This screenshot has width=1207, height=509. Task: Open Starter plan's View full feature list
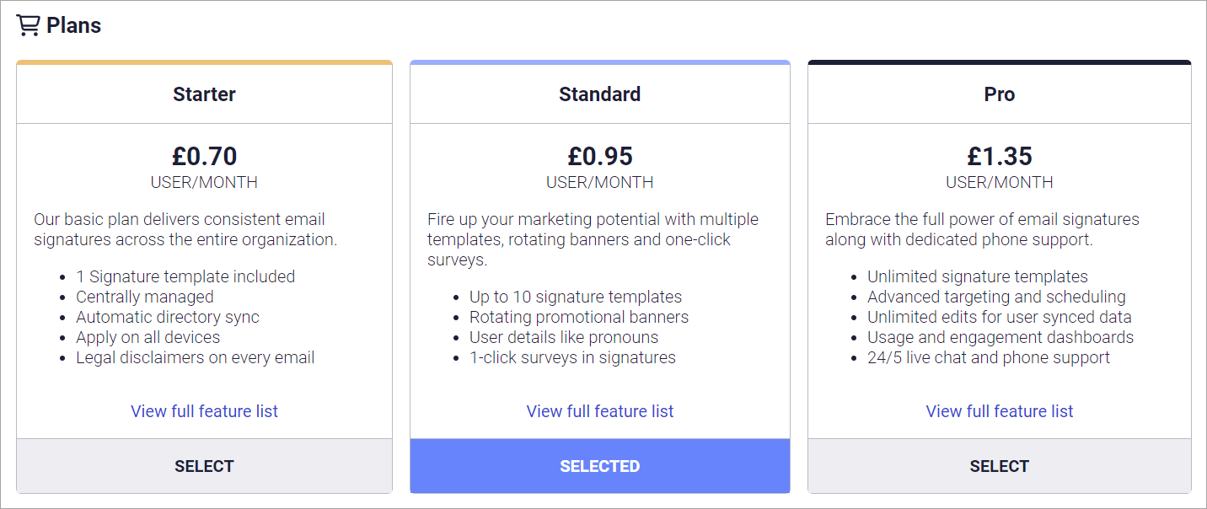pyautogui.click(x=204, y=411)
